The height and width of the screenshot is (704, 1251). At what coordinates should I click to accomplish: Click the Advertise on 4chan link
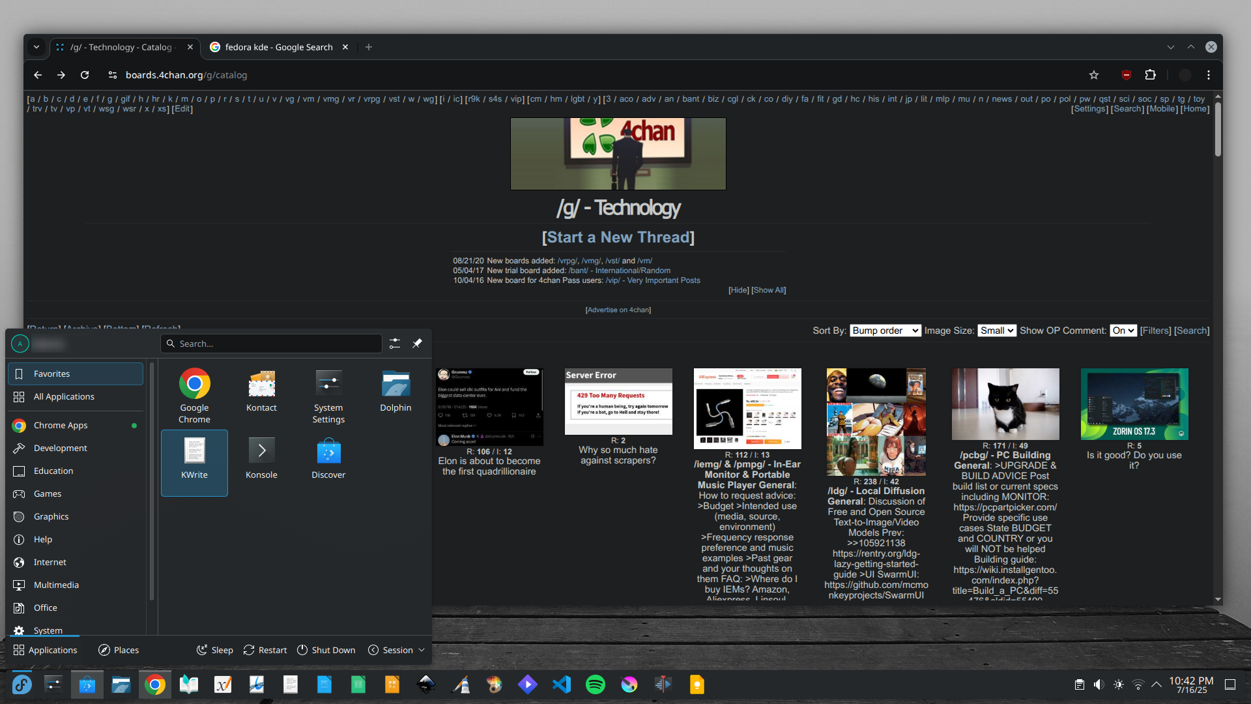[618, 310]
